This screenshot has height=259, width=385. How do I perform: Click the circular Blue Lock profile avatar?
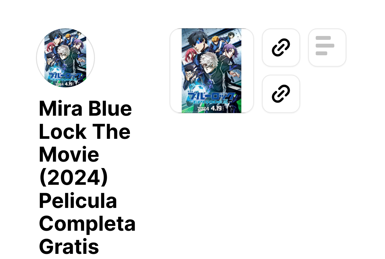point(65,58)
